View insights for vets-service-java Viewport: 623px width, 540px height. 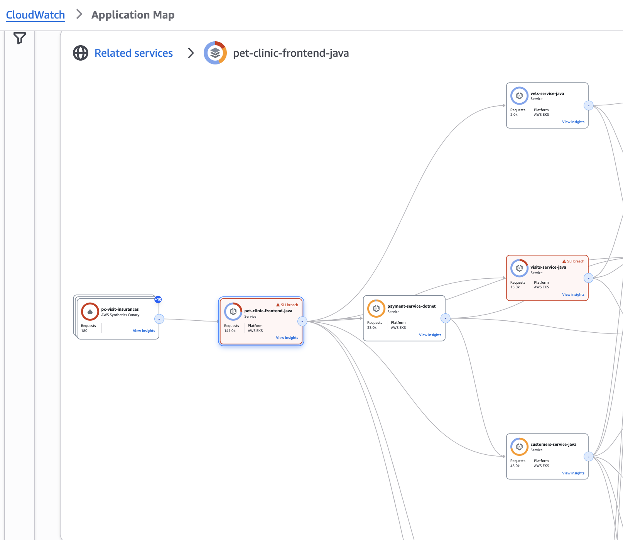(x=573, y=122)
